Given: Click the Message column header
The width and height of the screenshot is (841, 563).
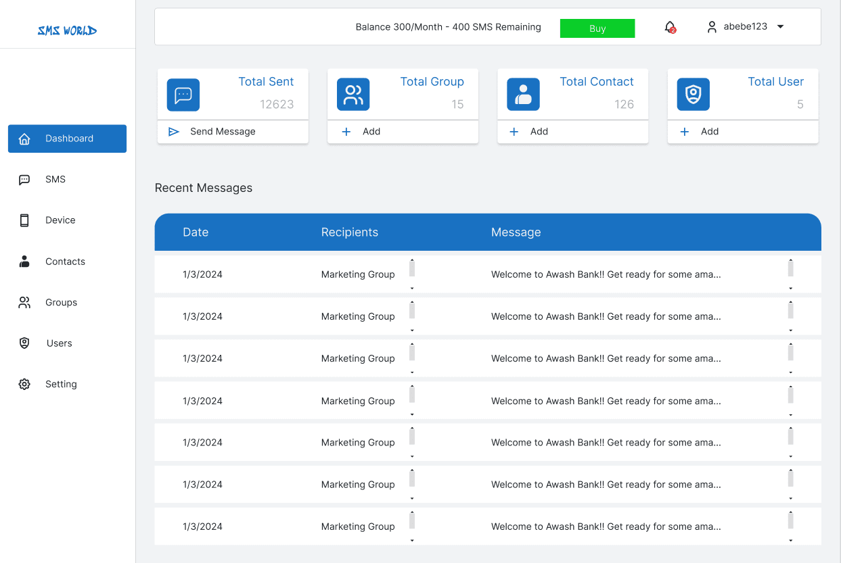Looking at the screenshot, I should pyautogui.click(x=516, y=232).
